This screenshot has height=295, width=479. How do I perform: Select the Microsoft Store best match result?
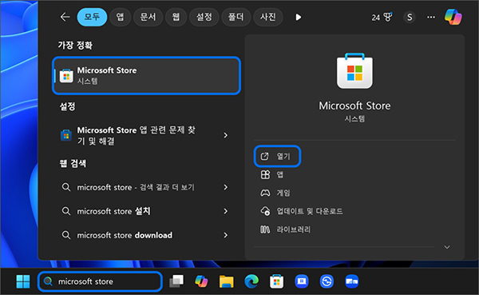click(146, 75)
